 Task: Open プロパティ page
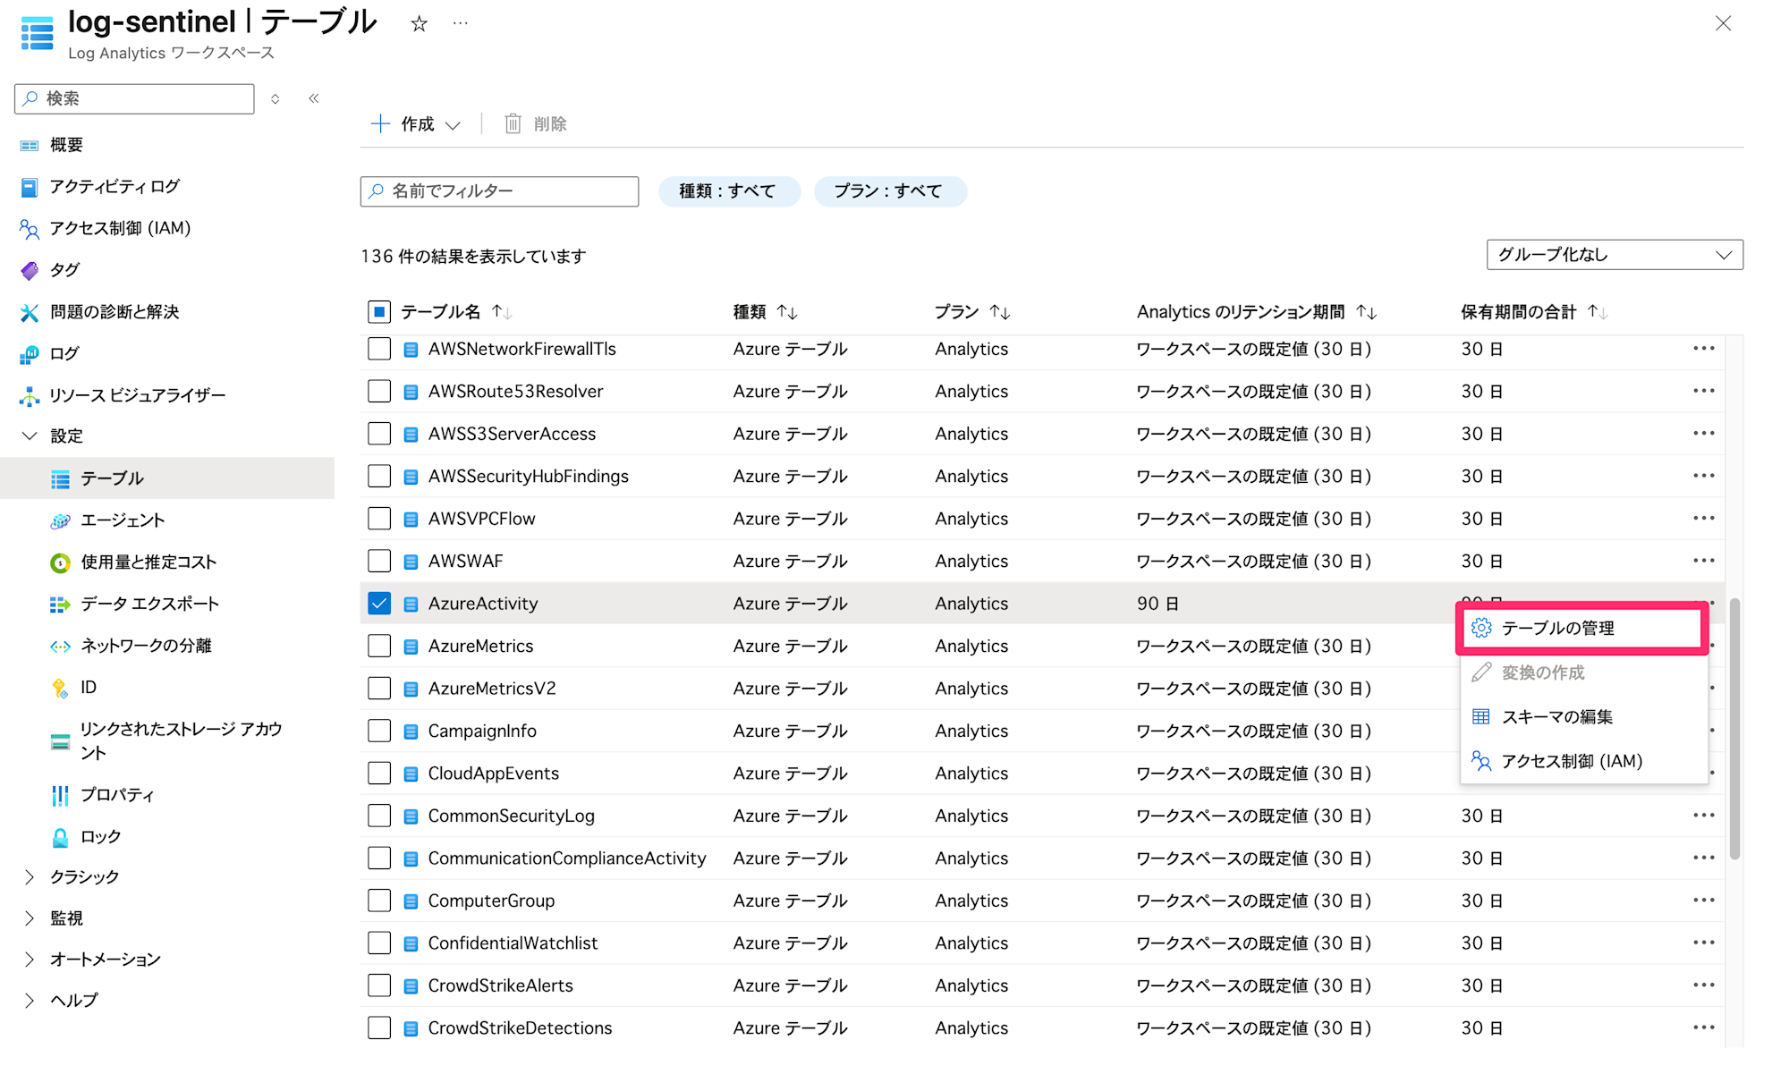117,795
